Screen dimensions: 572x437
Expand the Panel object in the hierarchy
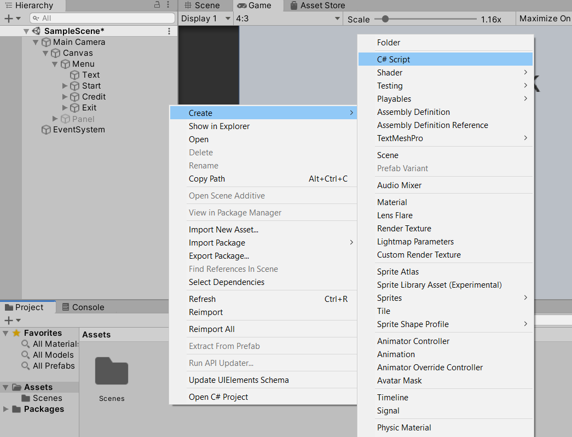tap(55, 119)
